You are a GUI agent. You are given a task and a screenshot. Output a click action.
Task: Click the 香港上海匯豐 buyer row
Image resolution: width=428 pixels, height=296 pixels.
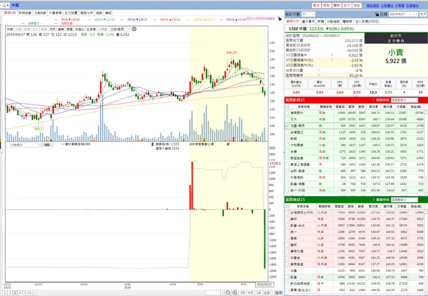355,165
